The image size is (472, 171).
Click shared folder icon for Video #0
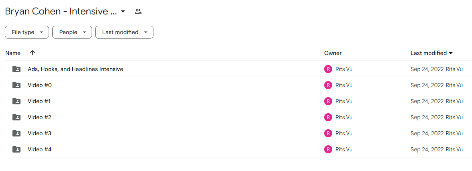tap(16, 85)
